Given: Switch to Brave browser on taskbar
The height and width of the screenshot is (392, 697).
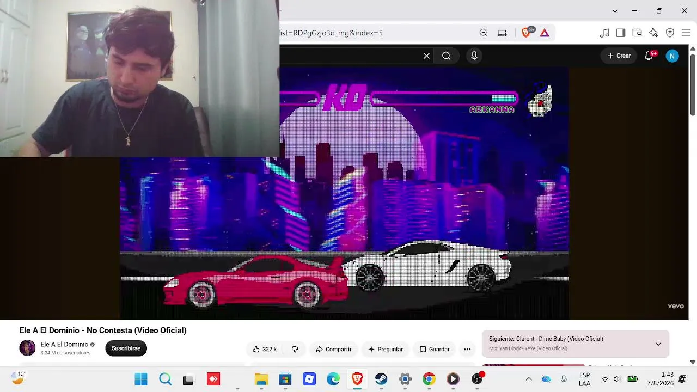Looking at the screenshot, I should (357, 379).
